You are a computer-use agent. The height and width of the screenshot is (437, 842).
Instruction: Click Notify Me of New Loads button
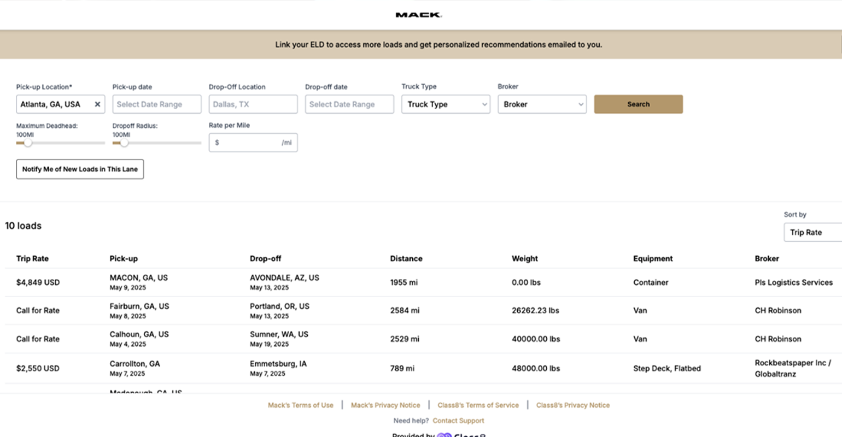pos(80,169)
